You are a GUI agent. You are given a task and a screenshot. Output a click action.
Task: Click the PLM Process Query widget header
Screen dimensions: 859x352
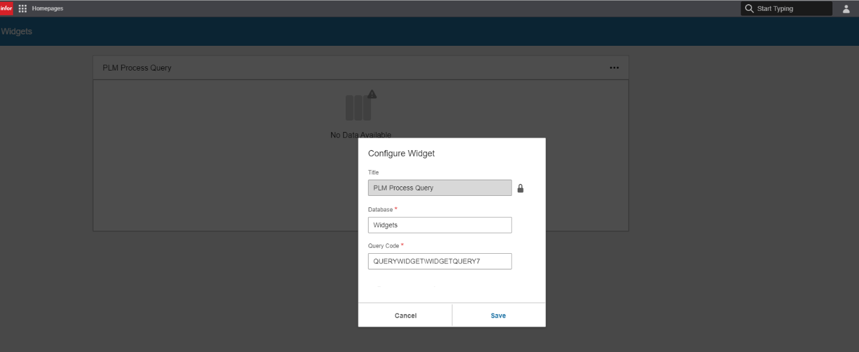137,68
